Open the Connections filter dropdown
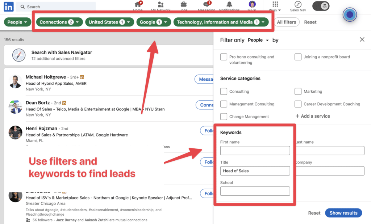371x224 pixels. coord(59,22)
